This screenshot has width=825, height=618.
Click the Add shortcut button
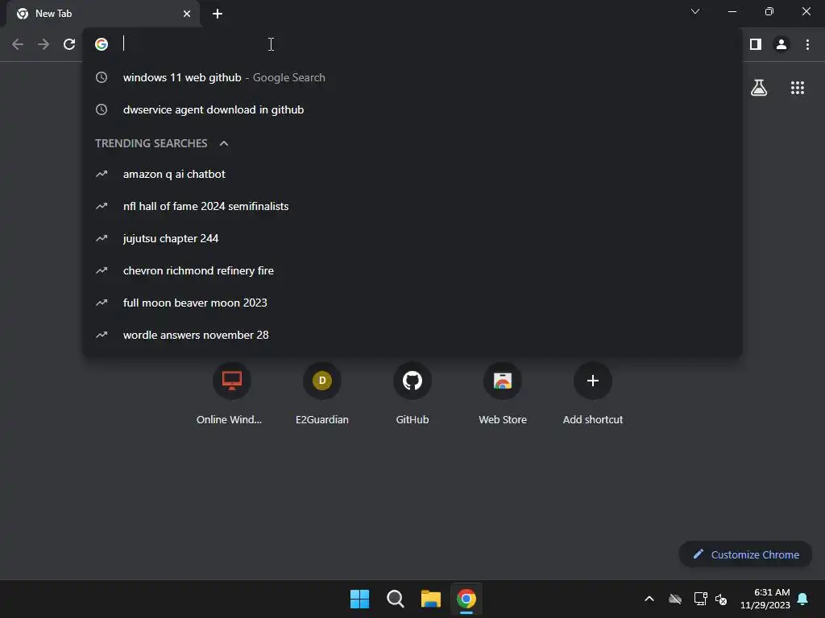pos(593,393)
